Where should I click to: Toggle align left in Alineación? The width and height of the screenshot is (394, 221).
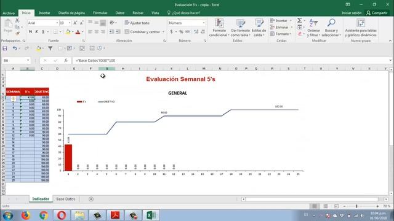tap(90, 31)
